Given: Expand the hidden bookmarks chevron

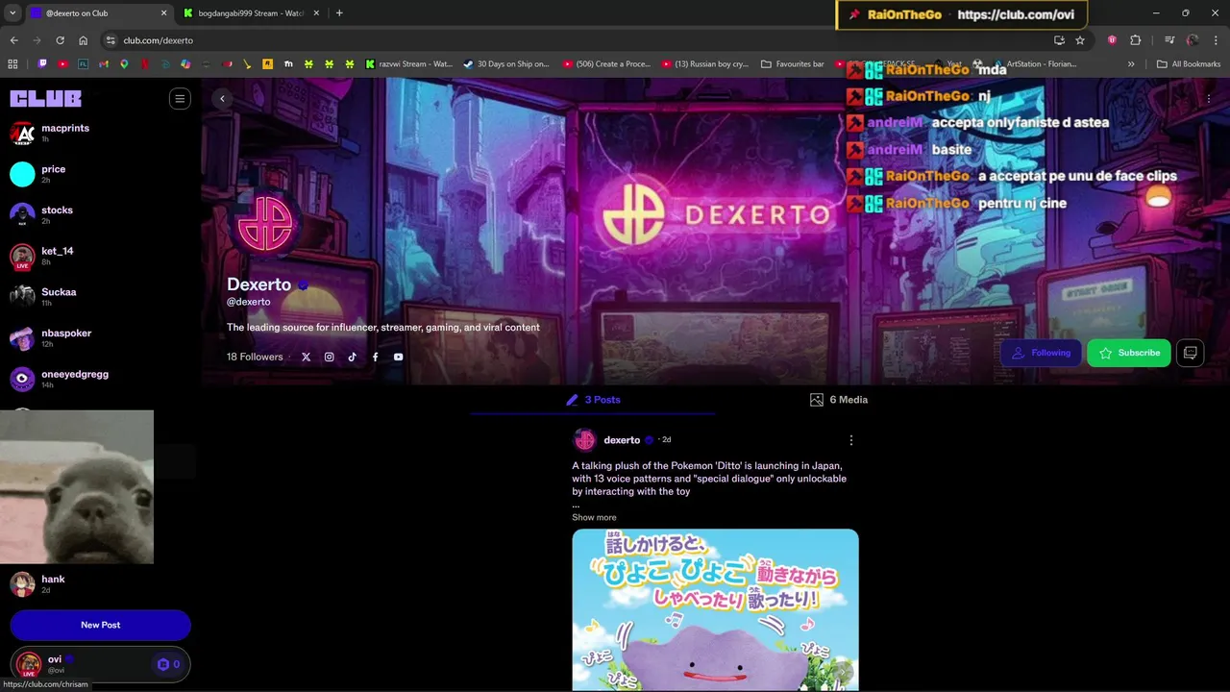Looking at the screenshot, I should tap(1131, 64).
